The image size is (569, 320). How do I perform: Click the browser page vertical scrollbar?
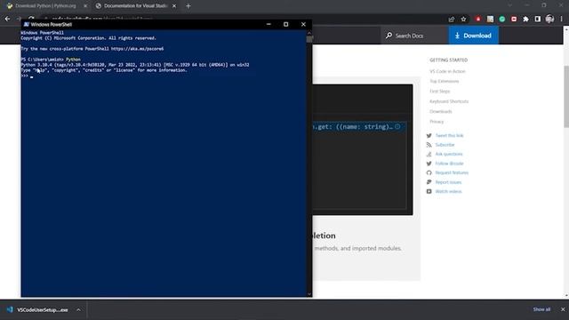[566, 96]
